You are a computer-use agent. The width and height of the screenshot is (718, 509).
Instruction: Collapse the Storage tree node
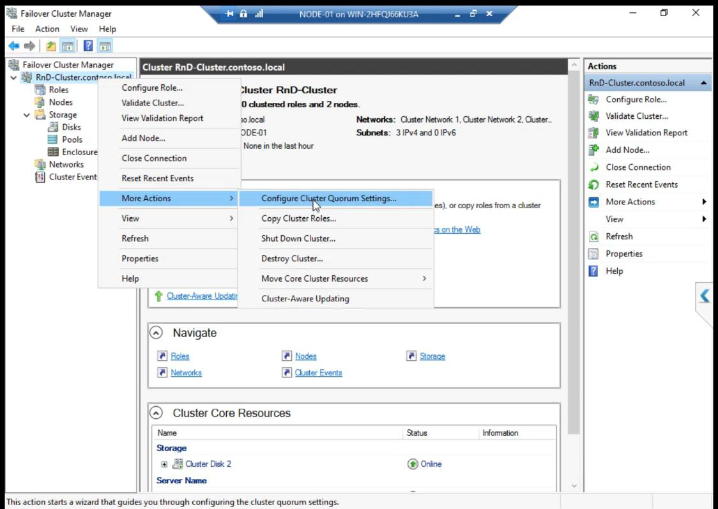27,115
